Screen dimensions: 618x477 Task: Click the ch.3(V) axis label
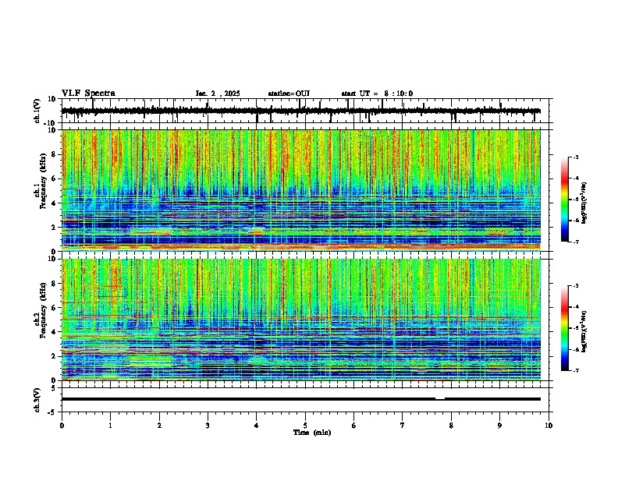37,400
